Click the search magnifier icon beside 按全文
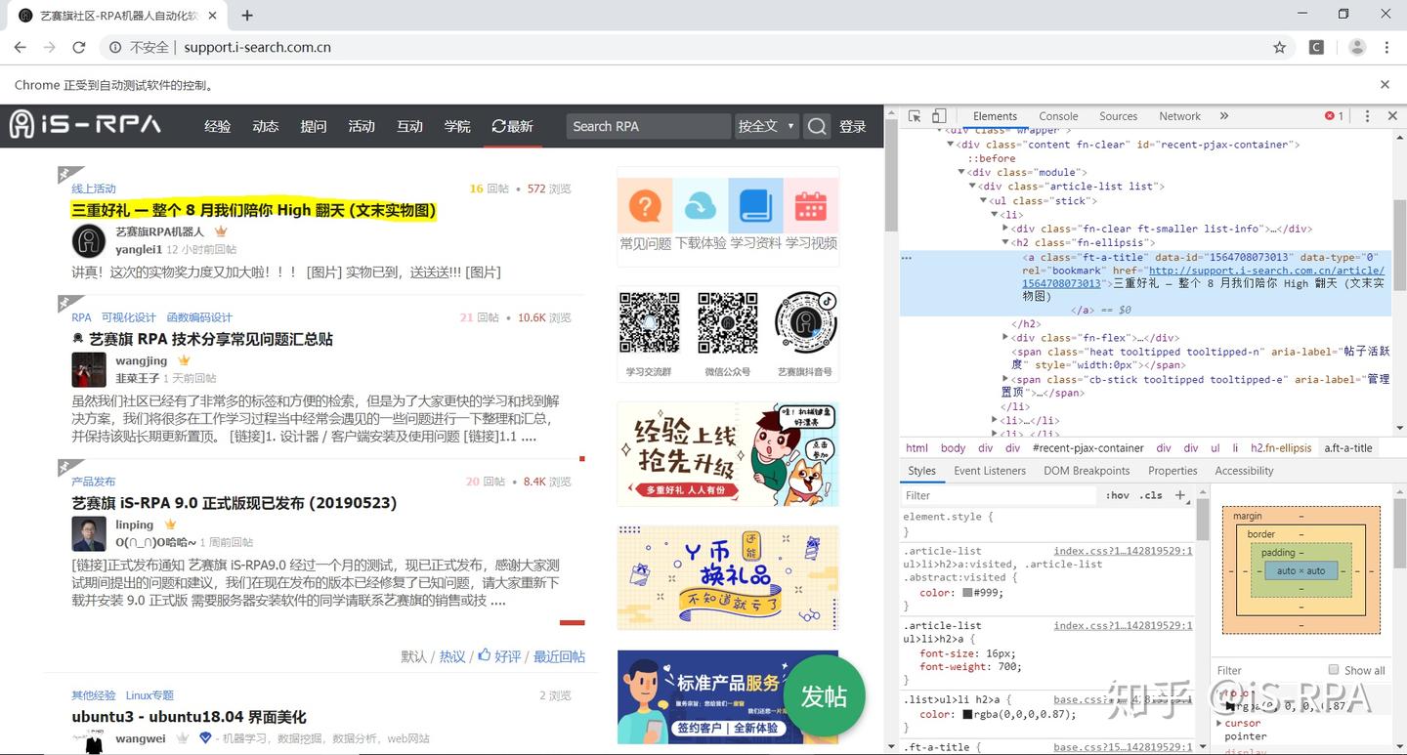 (x=817, y=126)
